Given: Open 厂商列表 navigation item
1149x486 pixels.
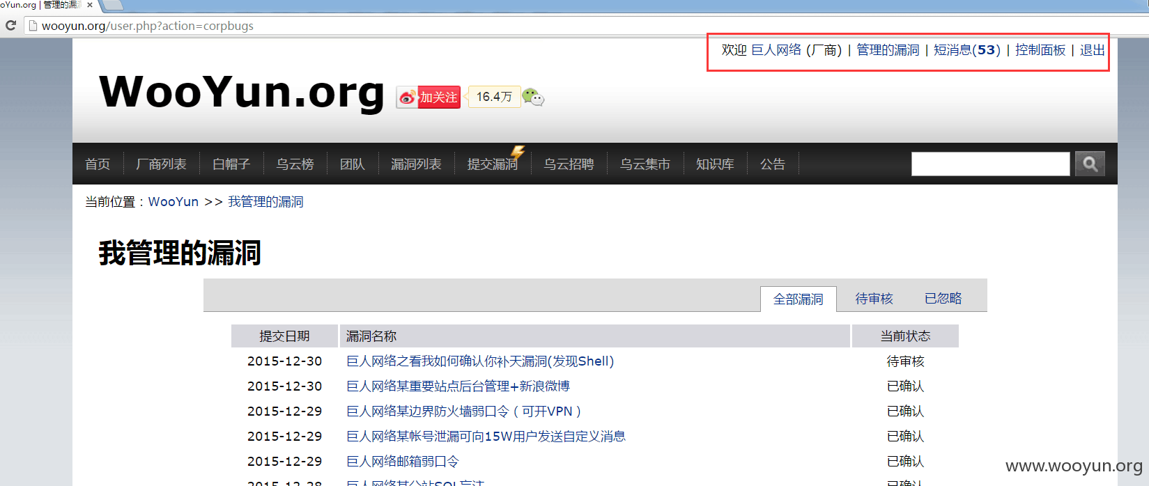Looking at the screenshot, I should 161,164.
